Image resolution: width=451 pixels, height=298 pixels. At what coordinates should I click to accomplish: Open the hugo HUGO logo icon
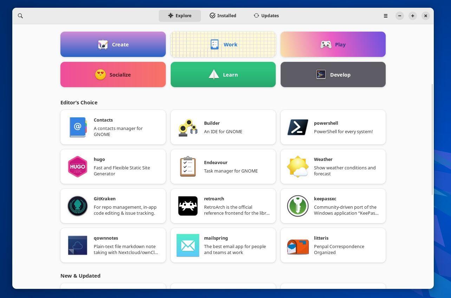77,167
